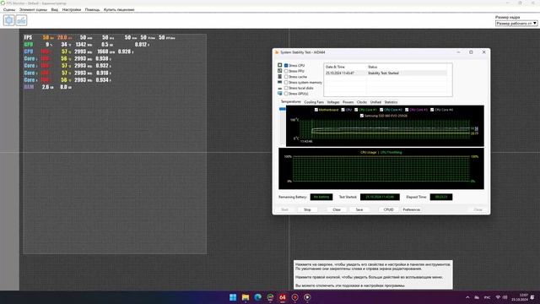Viewport: 540px width, 304px height.
Task: Switch to the Powers tab
Action: click(348, 102)
